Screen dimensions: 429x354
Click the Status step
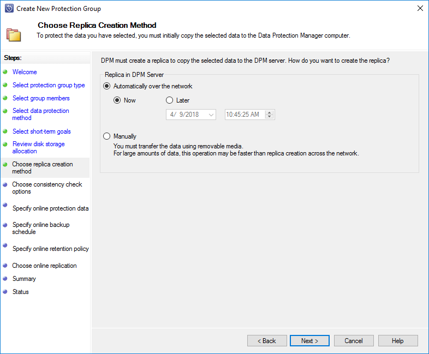[21, 292]
